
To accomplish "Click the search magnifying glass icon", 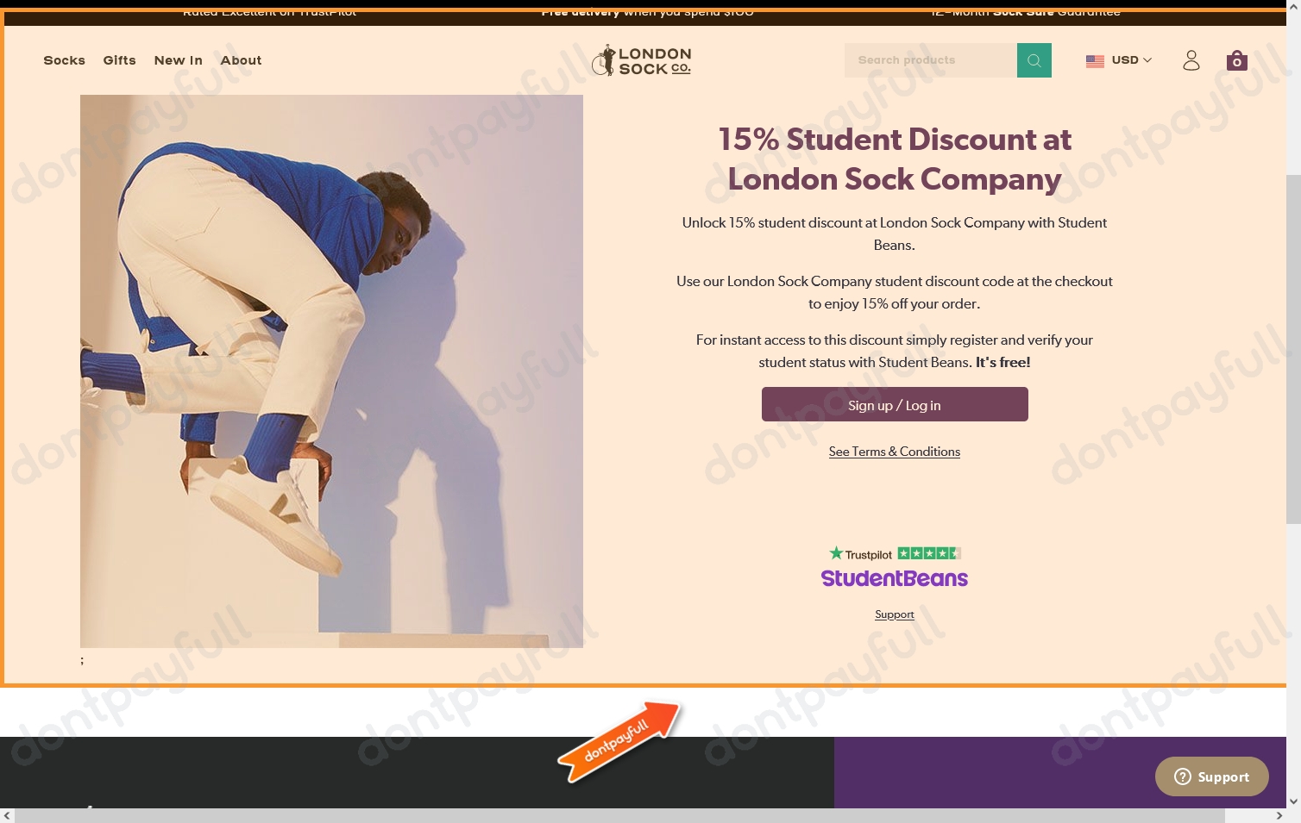I will (x=1034, y=60).
